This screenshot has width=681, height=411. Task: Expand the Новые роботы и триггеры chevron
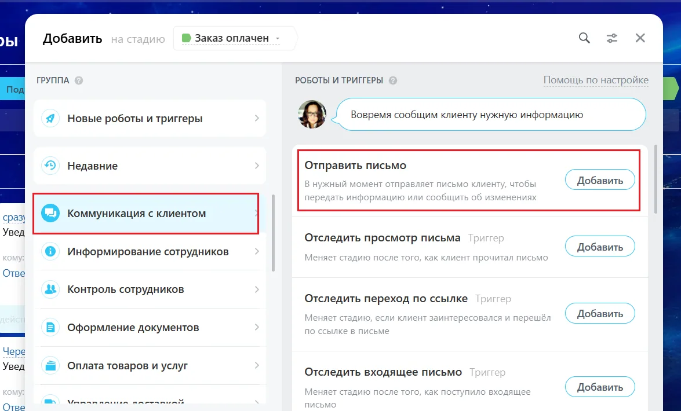click(x=257, y=118)
